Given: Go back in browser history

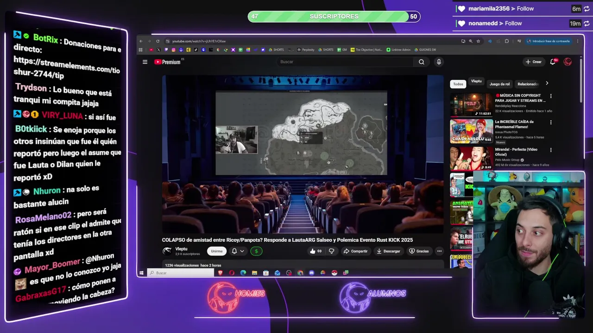Looking at the screenshot, I should (141, 41).
